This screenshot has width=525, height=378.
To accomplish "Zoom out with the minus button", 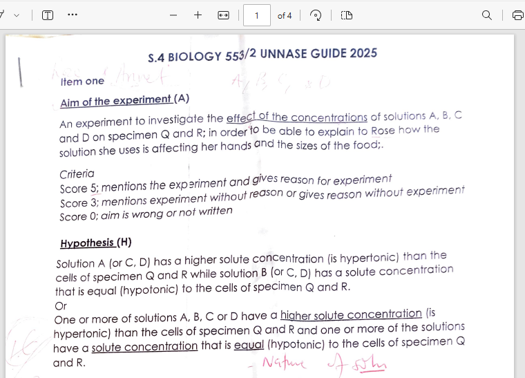I will coord(173,15).
